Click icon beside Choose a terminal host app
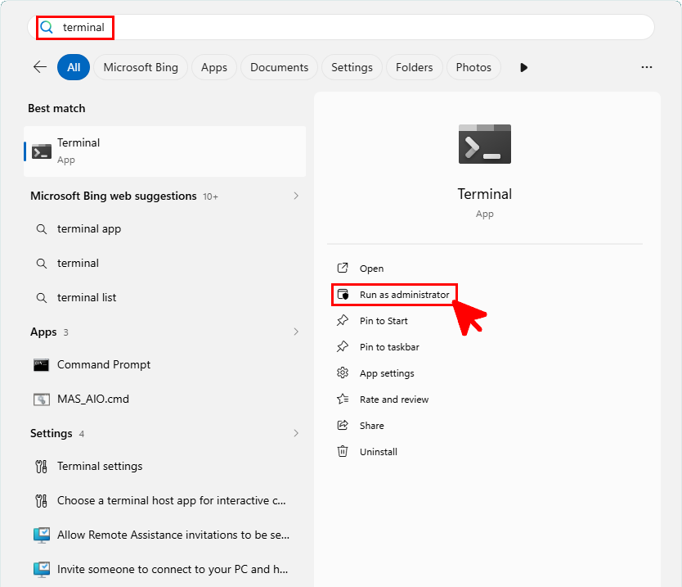 (42, 501)
